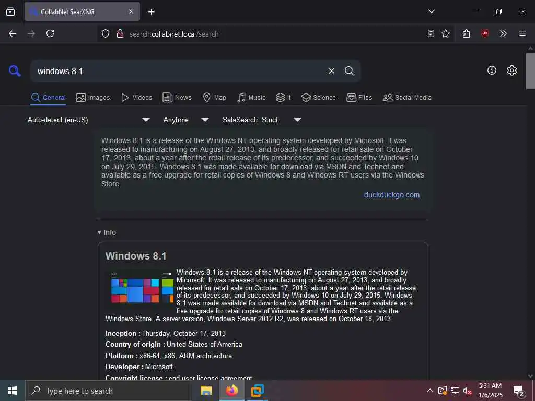Click the page vertical scrollbar thumb
Viewport: 535px width, 401px height.
tap(530, 71)
